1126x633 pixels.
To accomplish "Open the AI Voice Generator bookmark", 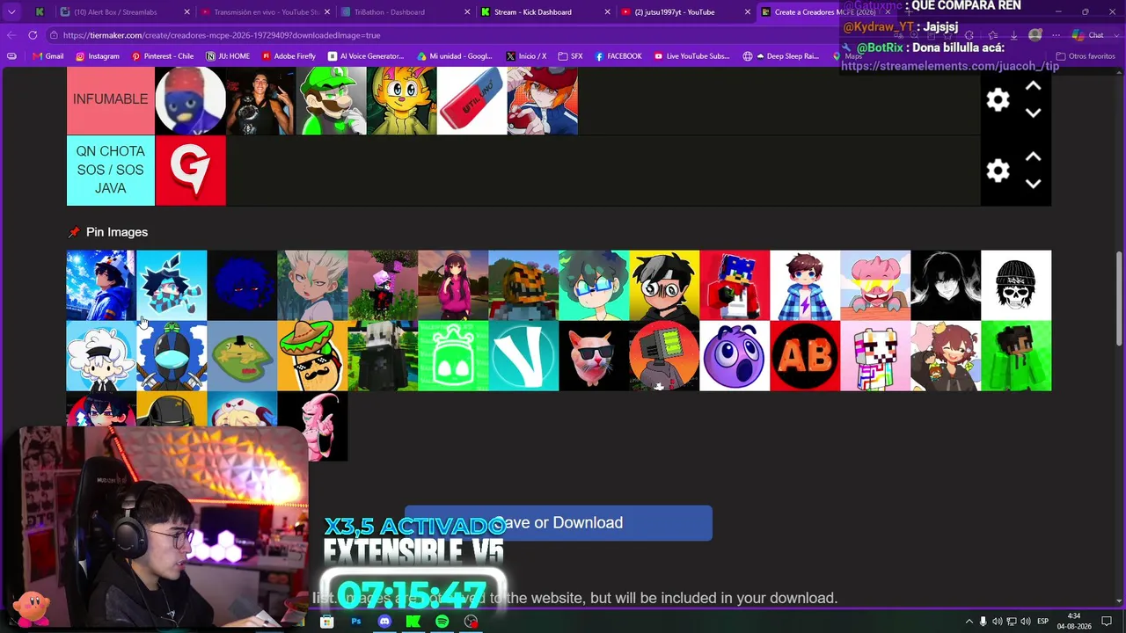I will coord(365,56).
